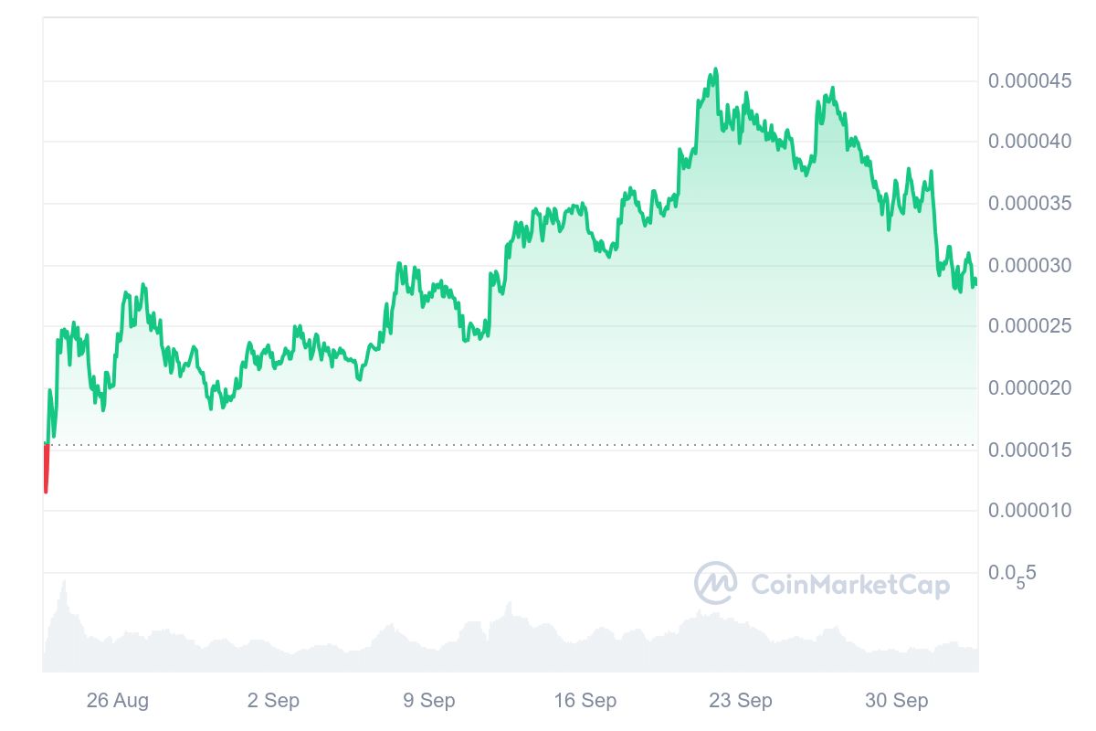Select the 2 Sep date label

tap(273, 701)
